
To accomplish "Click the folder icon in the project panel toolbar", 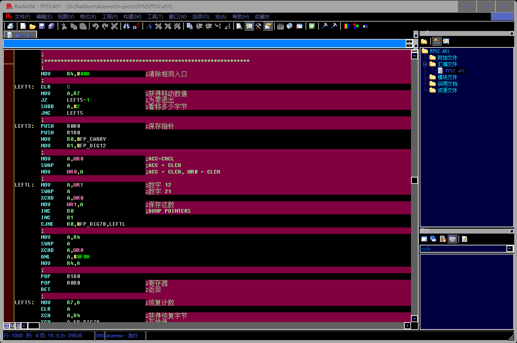I will (424, 41).
